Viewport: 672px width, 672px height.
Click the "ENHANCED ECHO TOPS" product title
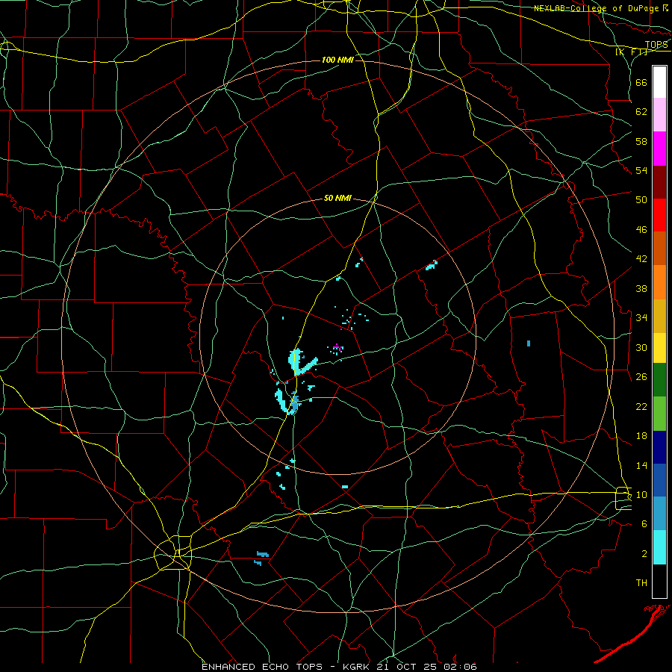[262, 667]
